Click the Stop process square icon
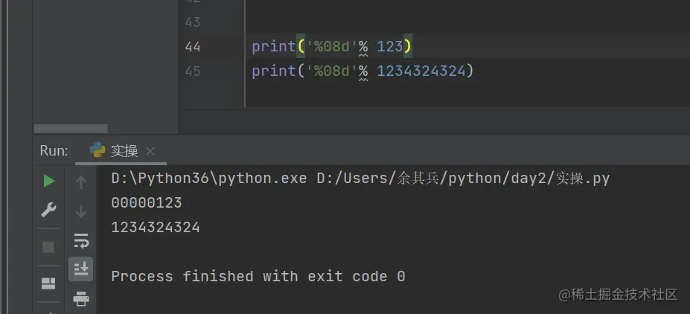The width and height of the screenshot is (690, 314). point(48,246)
